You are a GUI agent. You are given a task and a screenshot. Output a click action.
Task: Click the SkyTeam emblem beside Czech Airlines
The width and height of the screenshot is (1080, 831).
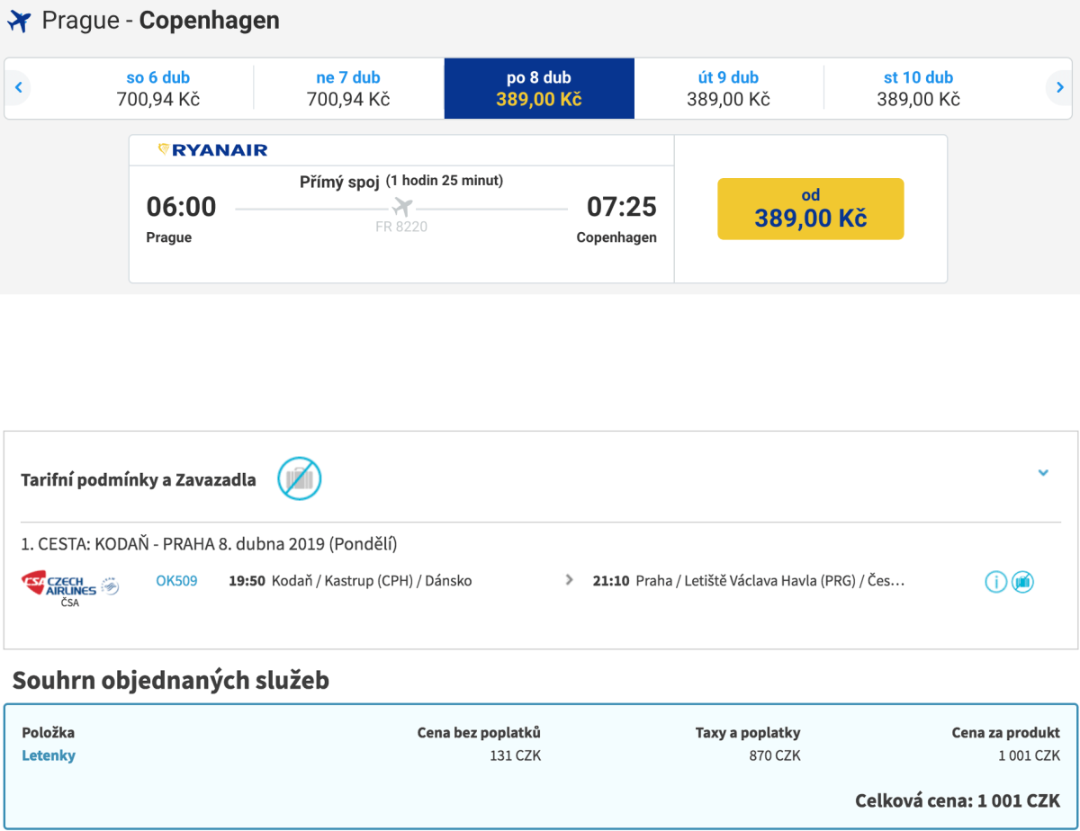[x=110, y=585]
